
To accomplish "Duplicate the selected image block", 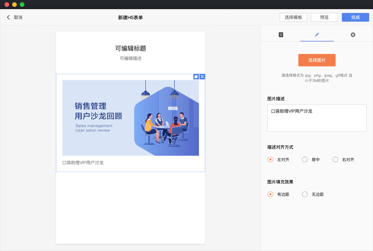I will pyautogui.click(x=196, y=76).
